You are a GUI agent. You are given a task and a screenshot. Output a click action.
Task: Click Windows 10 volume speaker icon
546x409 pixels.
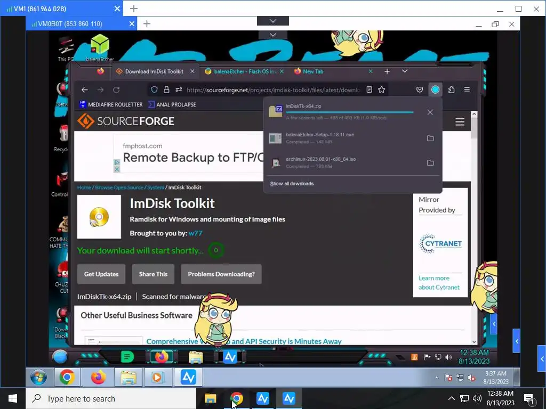477,398
